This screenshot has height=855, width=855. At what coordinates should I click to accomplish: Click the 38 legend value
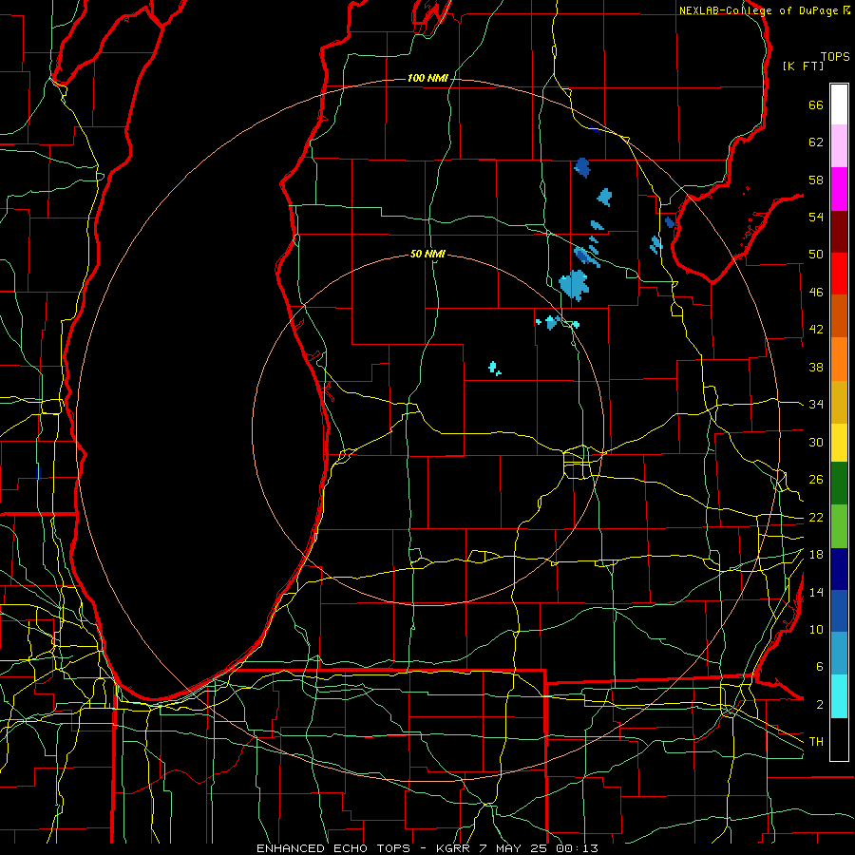(x=816, y=367)
